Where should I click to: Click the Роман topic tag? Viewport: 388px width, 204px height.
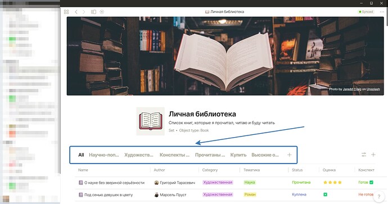(250, 194)
